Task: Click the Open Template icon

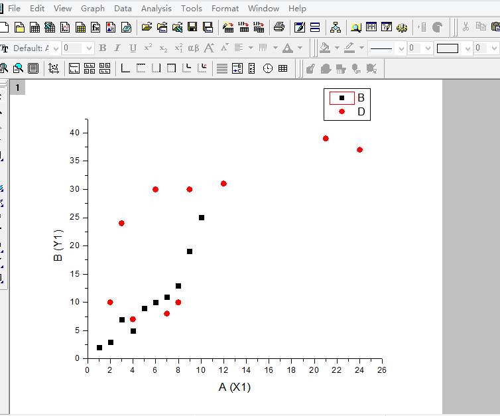Action: click(162, 27)
